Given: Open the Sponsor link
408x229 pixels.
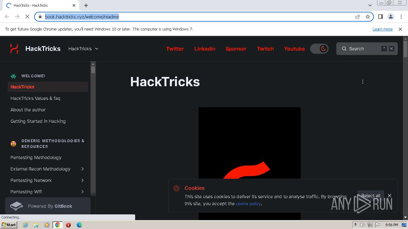Looking at the screenshot, I should click(236, 49).
